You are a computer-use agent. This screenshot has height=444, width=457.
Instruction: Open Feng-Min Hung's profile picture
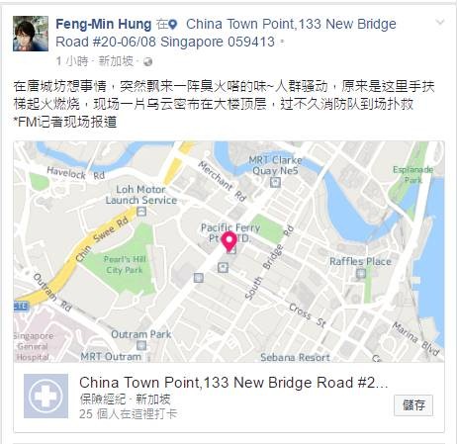tap(31, 34)
